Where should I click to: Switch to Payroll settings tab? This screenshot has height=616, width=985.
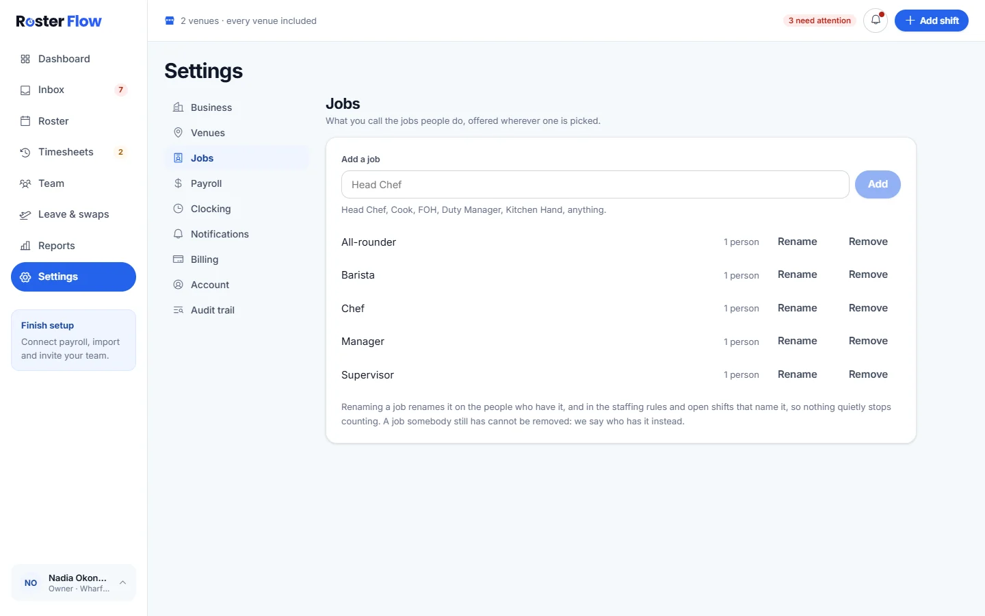point(237,183)
